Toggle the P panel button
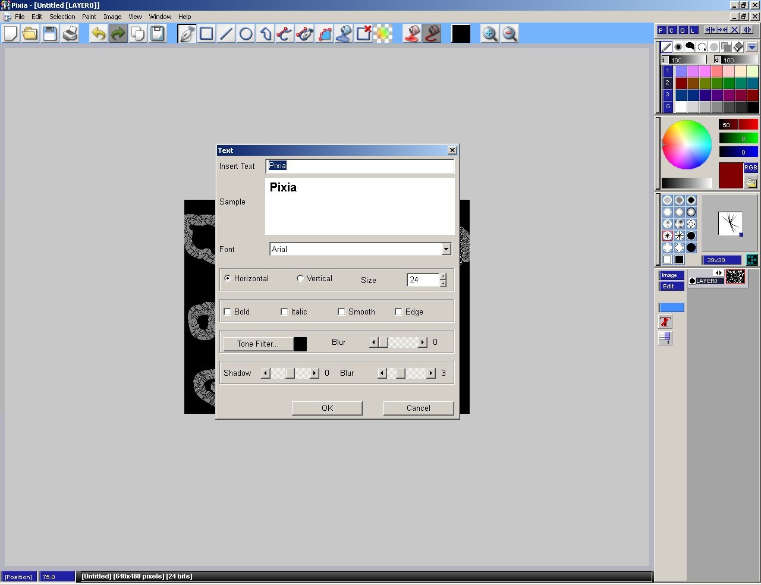The height and width of the screenshot is (585, 761). [x=662, y=30]
